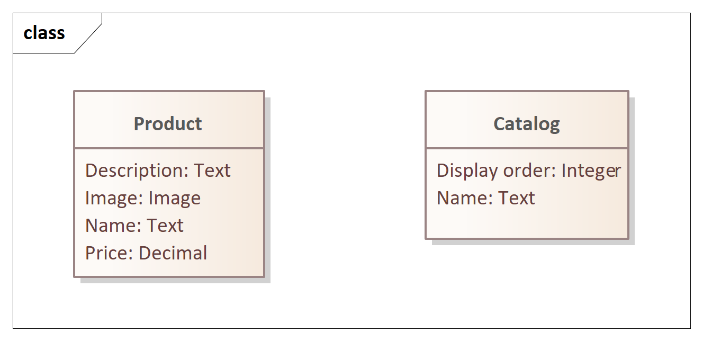
Task: Click the 'Decimal' type of Price
Action: click(173, 253)
